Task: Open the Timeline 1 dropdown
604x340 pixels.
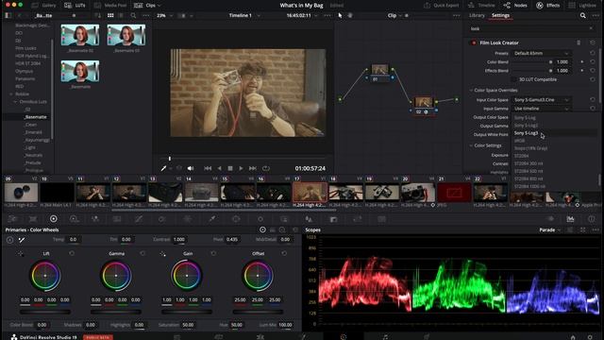Action: pyautogui.click(x=244, y=15)
